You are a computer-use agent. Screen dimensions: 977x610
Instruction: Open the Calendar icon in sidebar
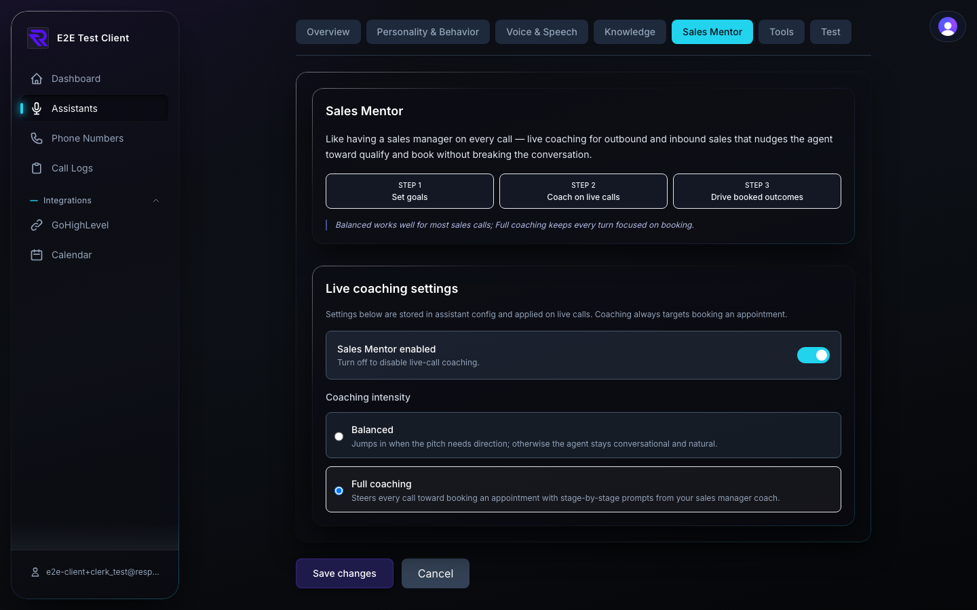pyautogui.click(x=37, y=255)
